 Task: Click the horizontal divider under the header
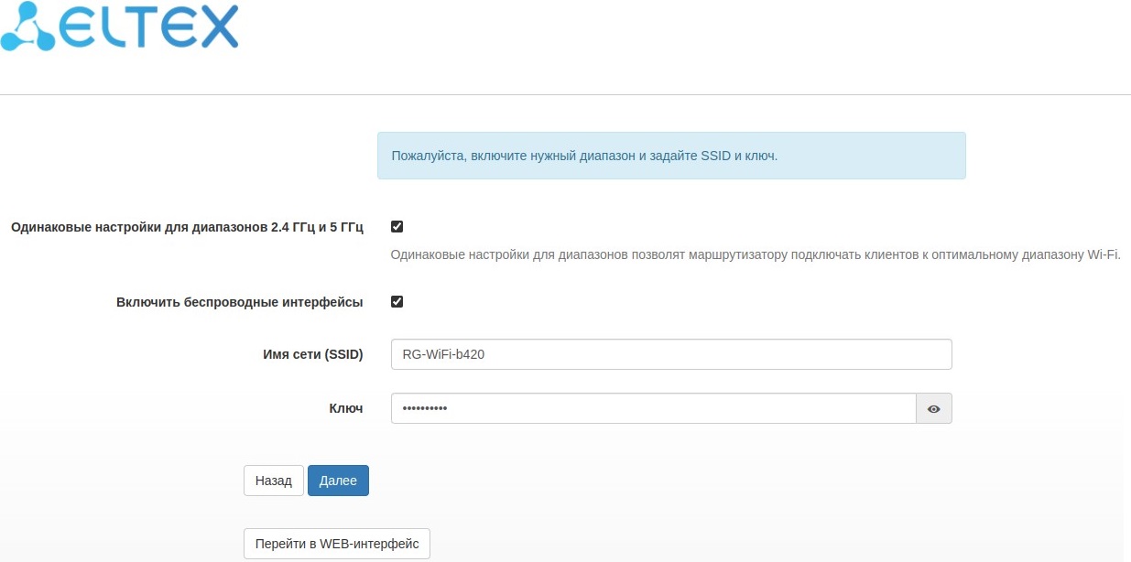(565, 94)
